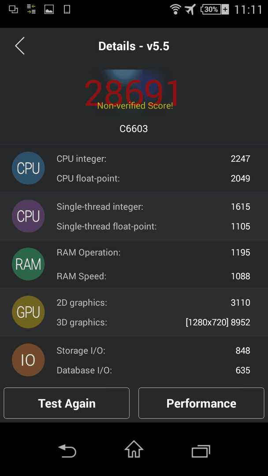The width and height of the screenshot is (268, 476).
Task: Tap the Wi-Fi status bar icon
Action: point(175,9)
